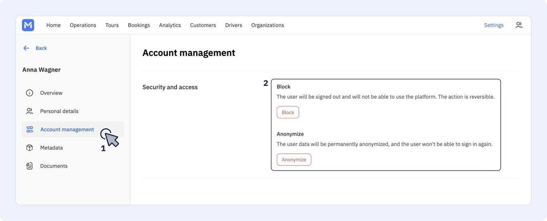Click the blue M app logo

[28, 25]
